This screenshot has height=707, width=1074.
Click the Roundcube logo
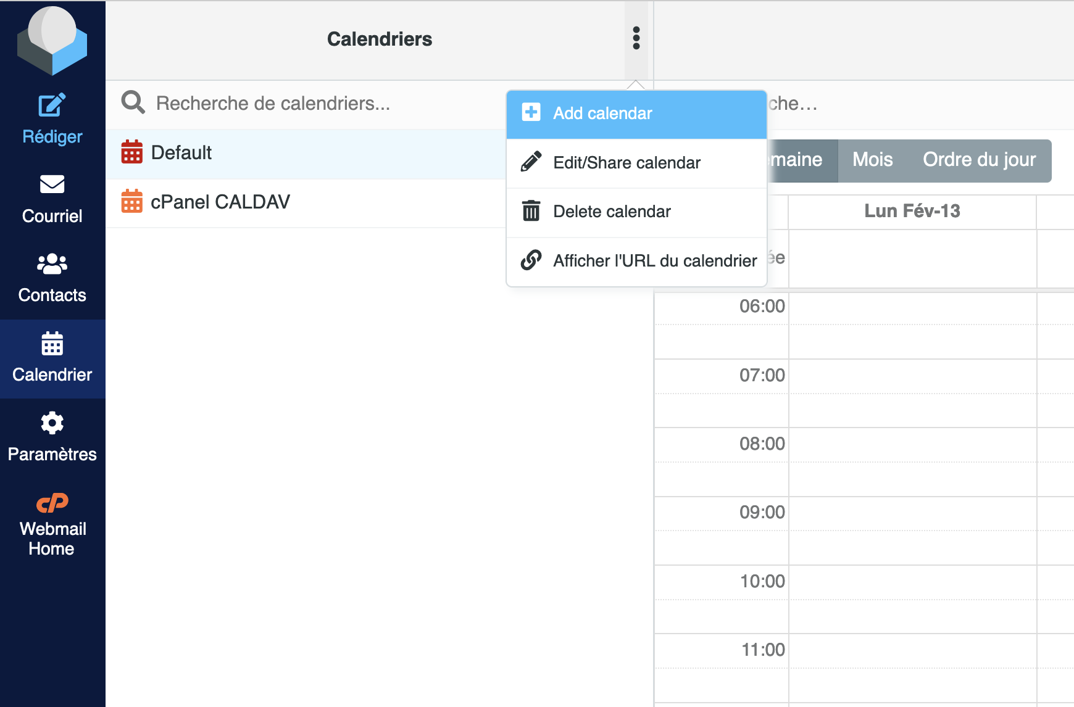pyautogui.click(x=52, y=41)
